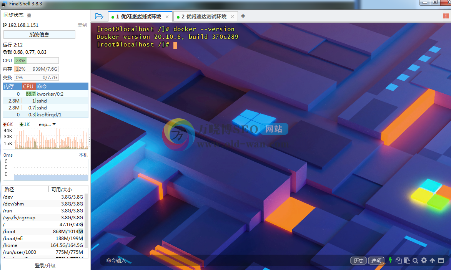
Task: Select the sshd process row with 1 CPU
Action: [x=45, y=101]
